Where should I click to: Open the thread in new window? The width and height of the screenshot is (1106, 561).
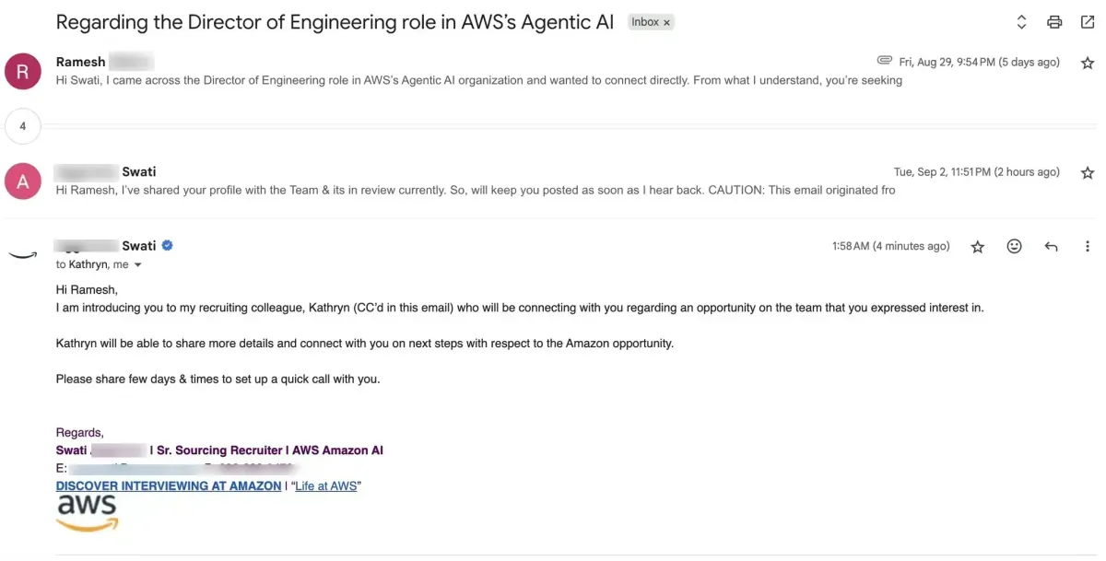1088,22
